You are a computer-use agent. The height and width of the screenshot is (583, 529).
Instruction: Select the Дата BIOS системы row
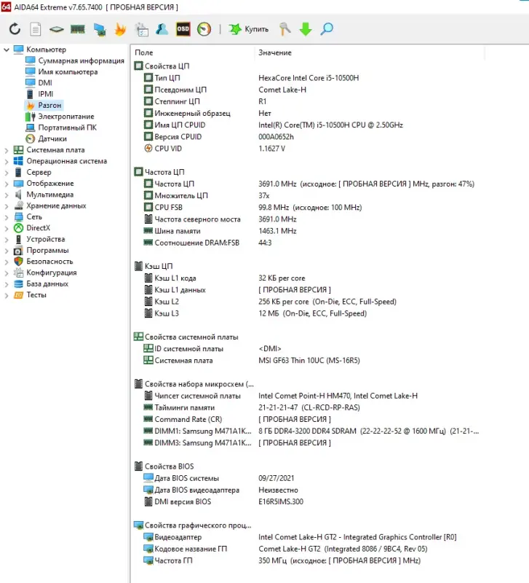[308, 478]
